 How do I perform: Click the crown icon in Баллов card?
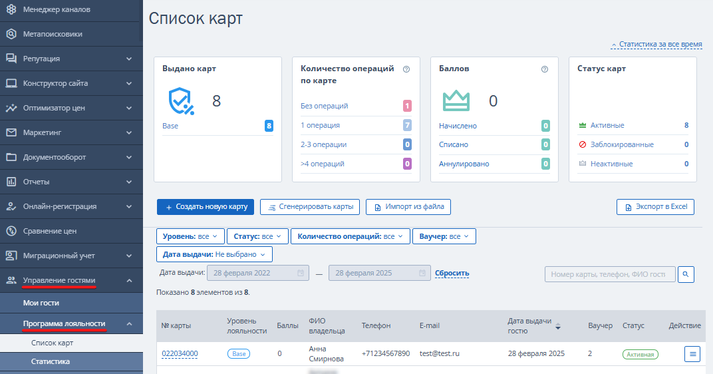tap(456, 100)
